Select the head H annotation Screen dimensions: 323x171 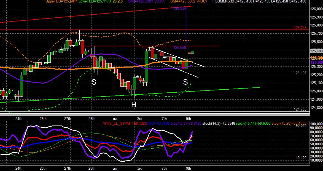pos(134,105)
